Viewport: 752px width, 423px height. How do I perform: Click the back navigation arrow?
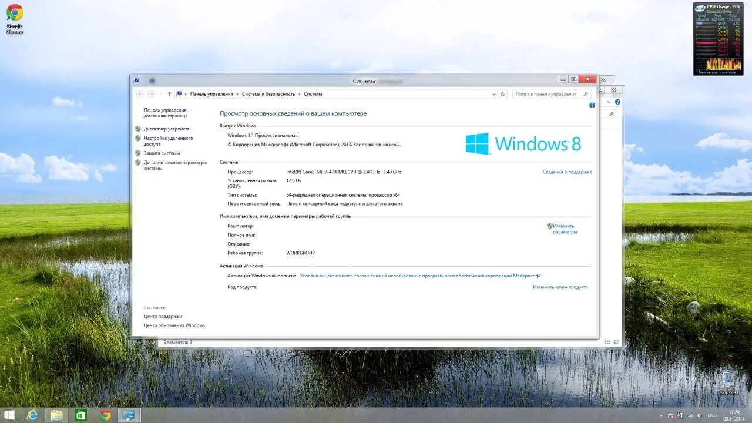[x=140, y=94]
